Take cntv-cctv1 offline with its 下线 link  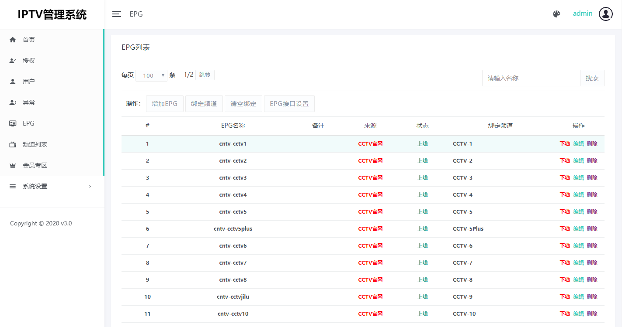click(565, 143)
